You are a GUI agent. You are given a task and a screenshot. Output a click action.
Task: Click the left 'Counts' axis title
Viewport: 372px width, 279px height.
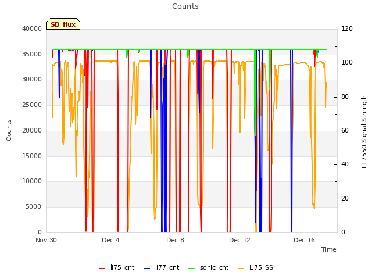pyautogui.click(x=9, y=130)
